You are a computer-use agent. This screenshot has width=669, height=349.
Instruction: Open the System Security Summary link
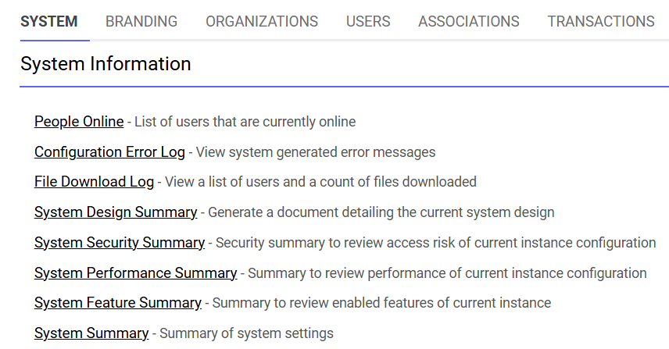click(x=120, y=243)
